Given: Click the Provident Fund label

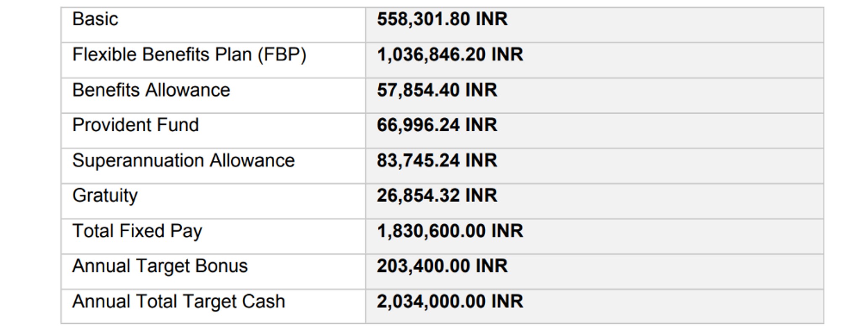Looking at the screenshot, I should [135, 125].
